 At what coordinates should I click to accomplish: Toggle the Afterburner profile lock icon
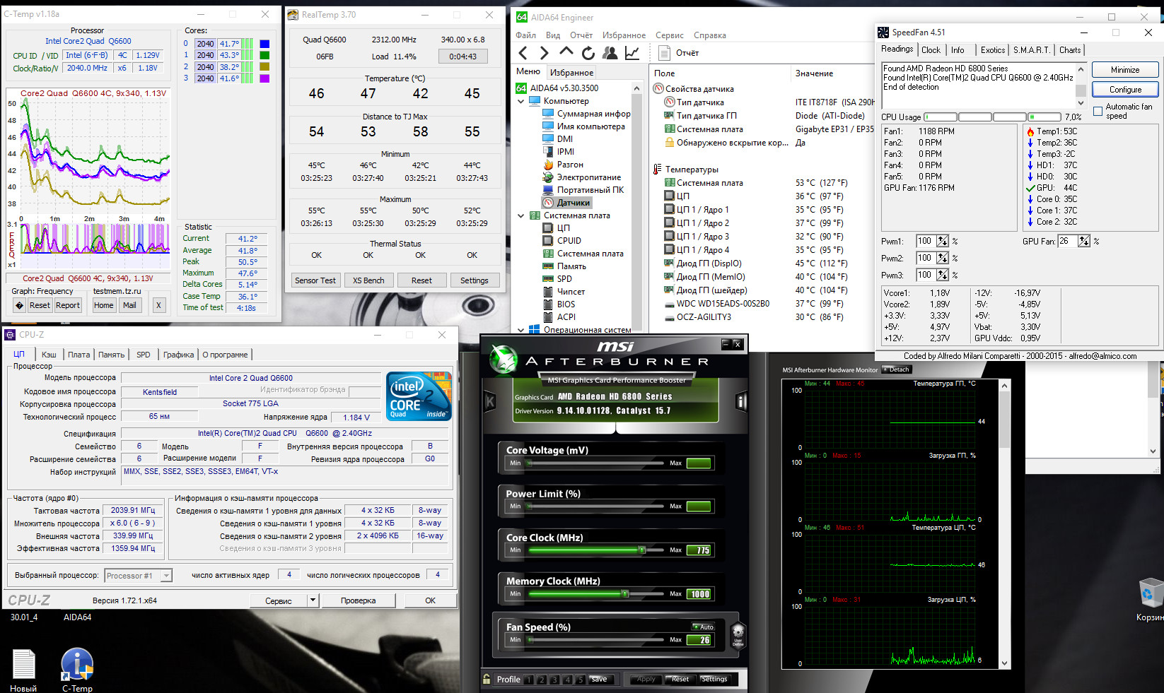coord(487,679)
